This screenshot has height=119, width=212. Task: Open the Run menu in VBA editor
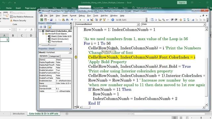point(89,16)
